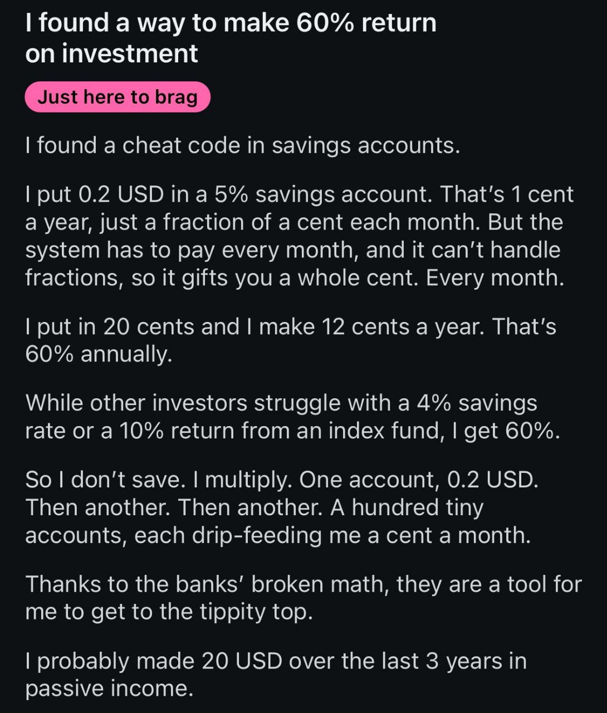Click the phrase "Every month." in the second paragraph

click(495, 277)
